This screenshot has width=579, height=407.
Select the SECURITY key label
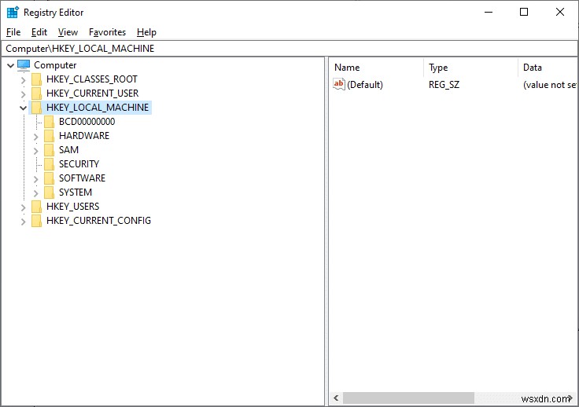(x=79, y=164)
